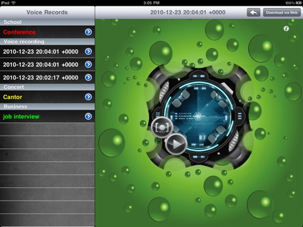Open the info icon on green background

tap(286, 28)
